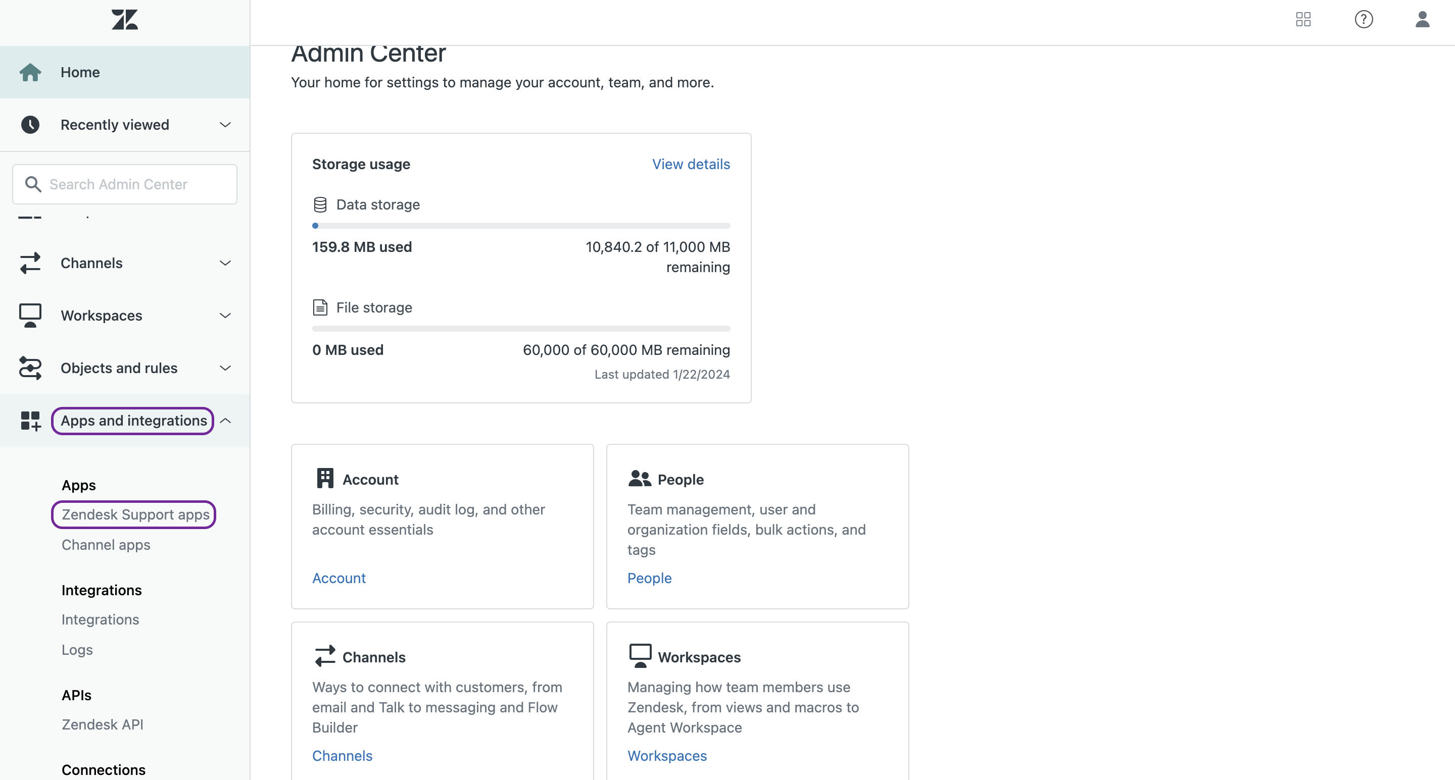The image size is (1455, 780).
Task: Open Objects and rules menu item
Action: [125, 368]
